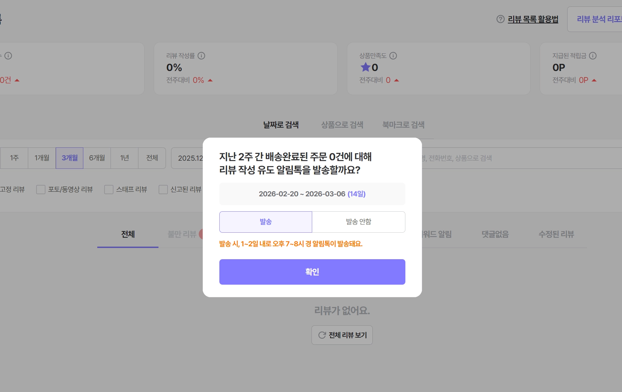The image size is (622, 392).
Task: Click red up-arrow beside 지급된 적립금 0P
Action: point(594,81)
